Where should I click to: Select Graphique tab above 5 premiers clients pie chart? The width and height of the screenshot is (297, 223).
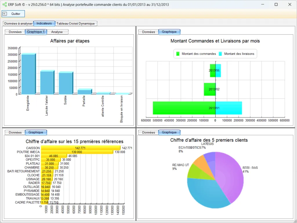pos(169,132)
